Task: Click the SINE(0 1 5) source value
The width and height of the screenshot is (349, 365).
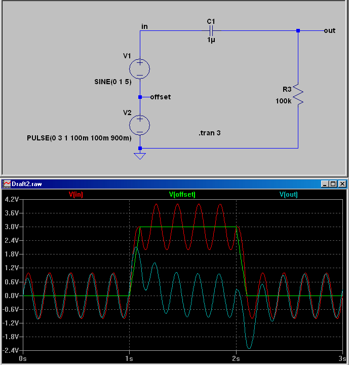Action: (113, 82)
